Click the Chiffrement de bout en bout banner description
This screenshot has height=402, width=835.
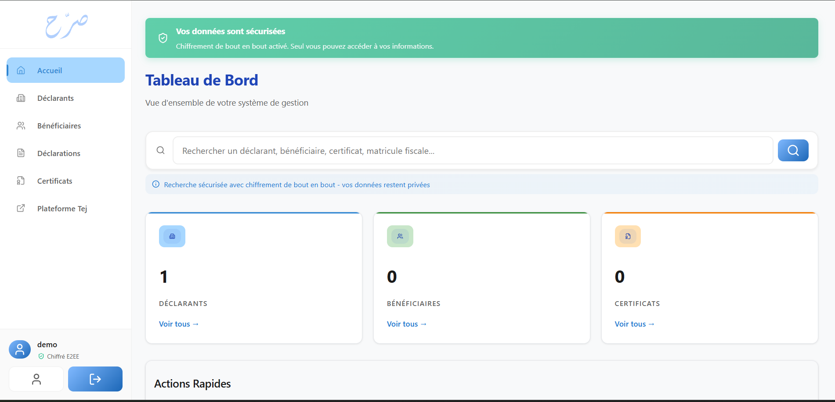tap(305, 46)
